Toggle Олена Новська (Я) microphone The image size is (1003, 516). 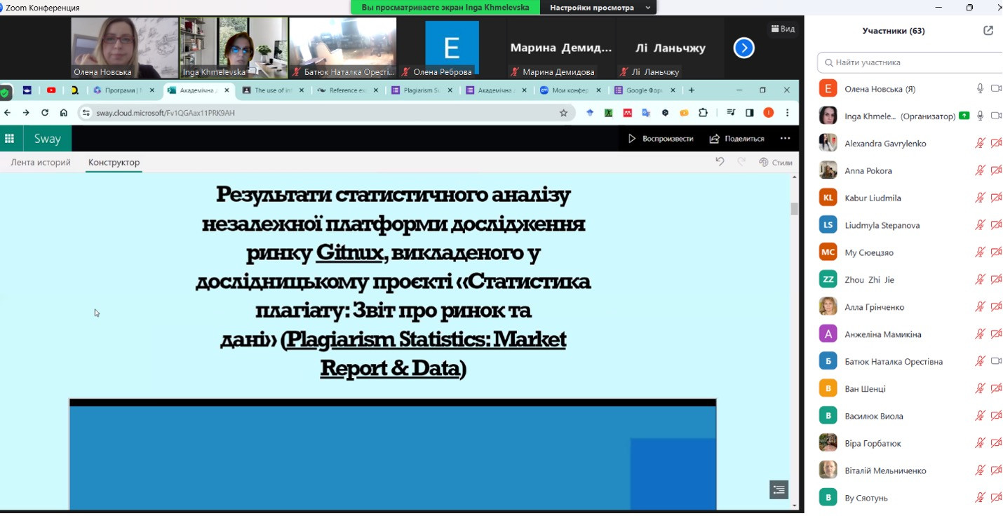tap(981, 89)
